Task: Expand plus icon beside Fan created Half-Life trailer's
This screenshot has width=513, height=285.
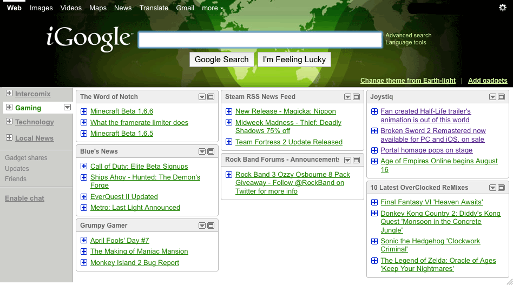Action: (x=374, y=111)
